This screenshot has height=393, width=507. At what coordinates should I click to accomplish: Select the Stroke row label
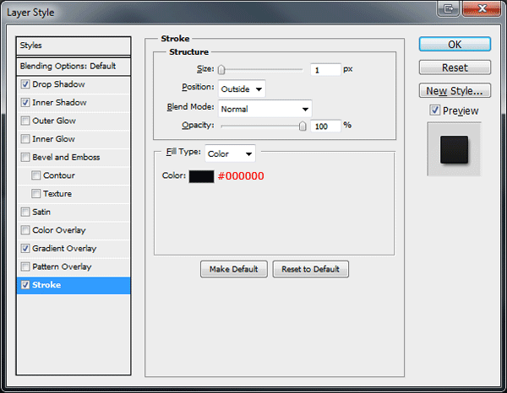pyautogui.click(x=46, y=285)
